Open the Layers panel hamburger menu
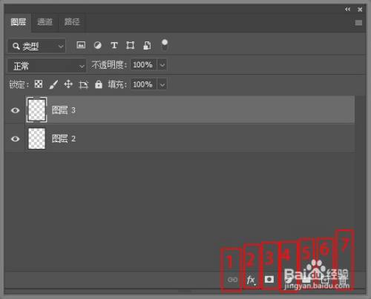Viewport: 371px width, 299px height. 358,23
